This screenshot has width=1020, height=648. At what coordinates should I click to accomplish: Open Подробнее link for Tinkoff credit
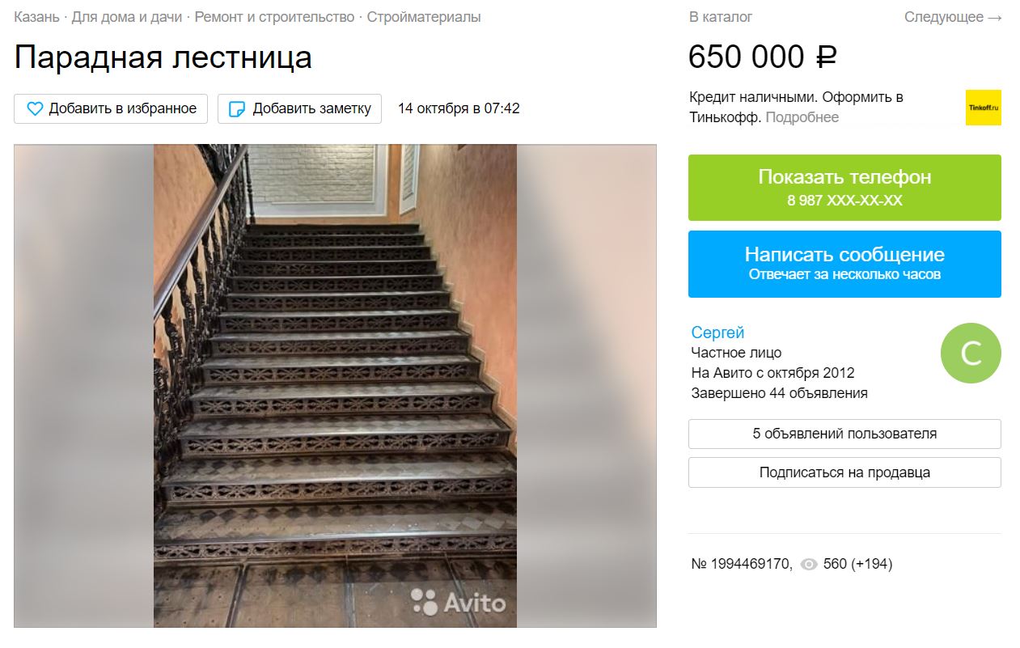point(802,117)
